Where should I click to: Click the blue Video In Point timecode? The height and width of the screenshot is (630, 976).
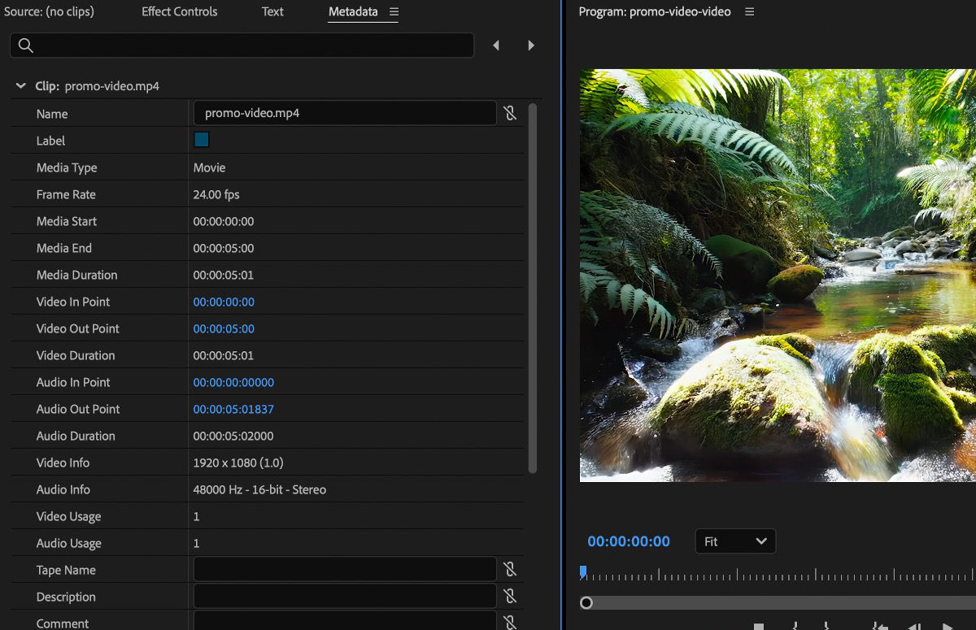point(224,302)
